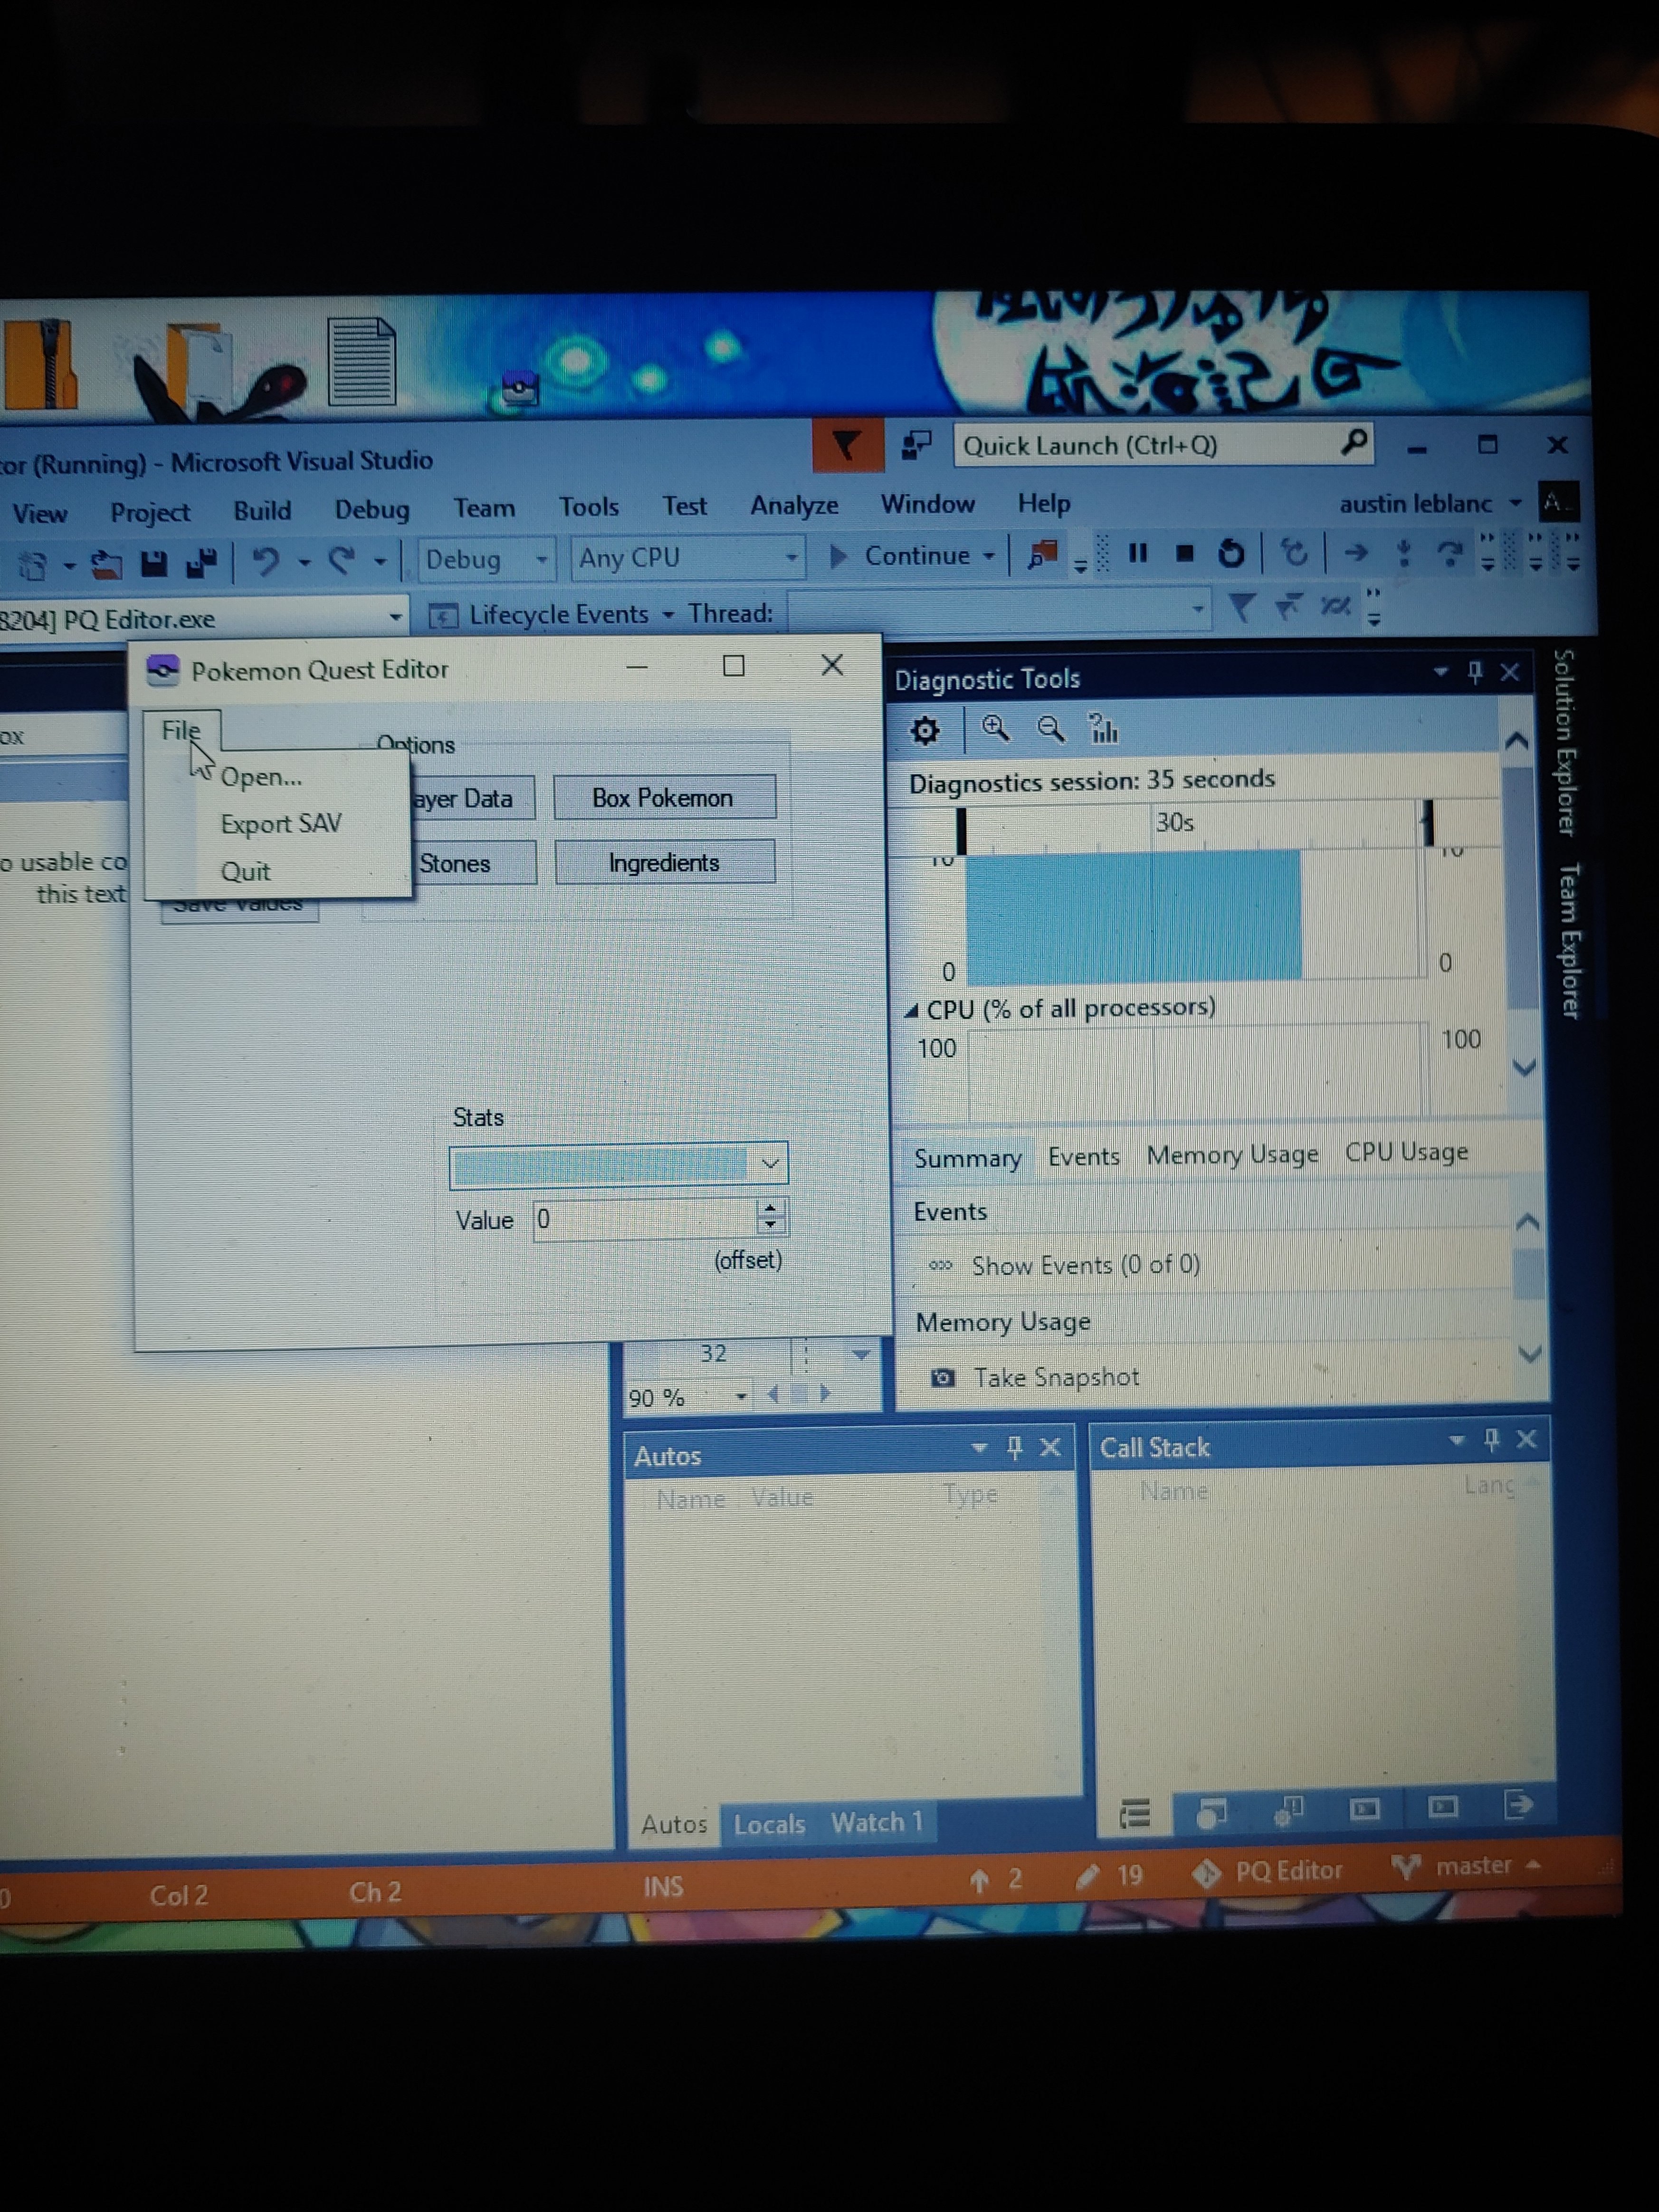The height and width of the screenshot is (2212, 1659).
Task: Click the Reset View chart icon
Action: click(x=1103, y=729)
